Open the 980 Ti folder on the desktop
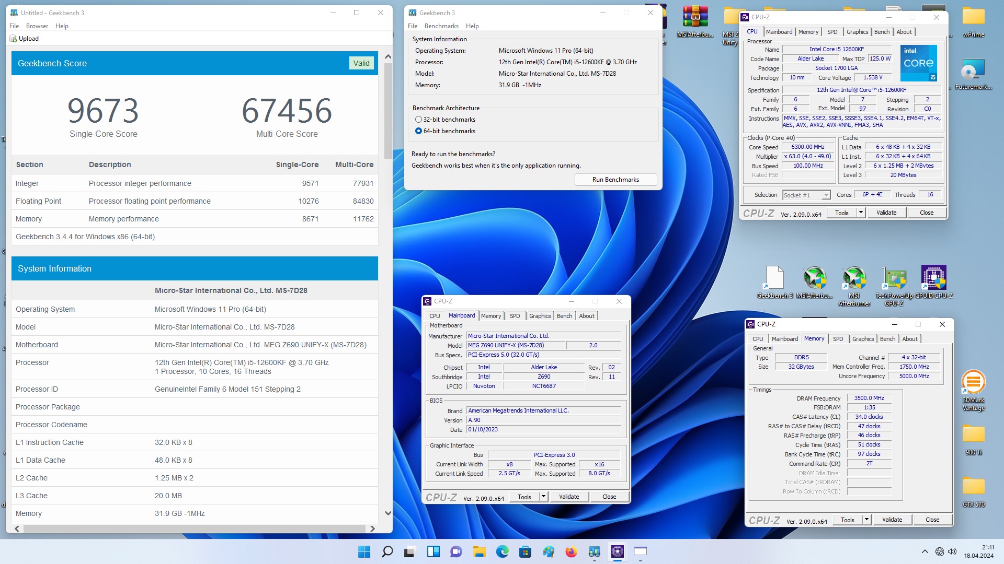The image size is (1004, 564). [x=973, y=440]
